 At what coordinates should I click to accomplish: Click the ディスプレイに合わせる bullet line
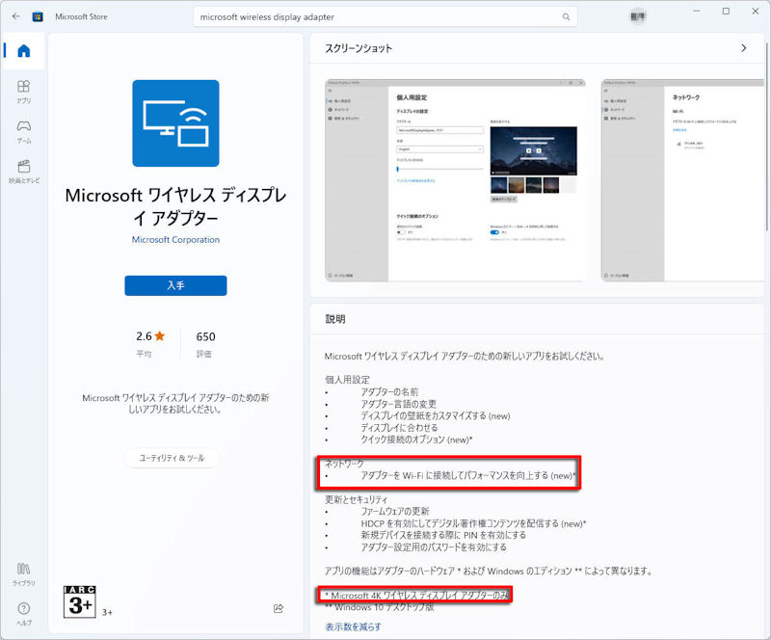[x=399, y=428]
